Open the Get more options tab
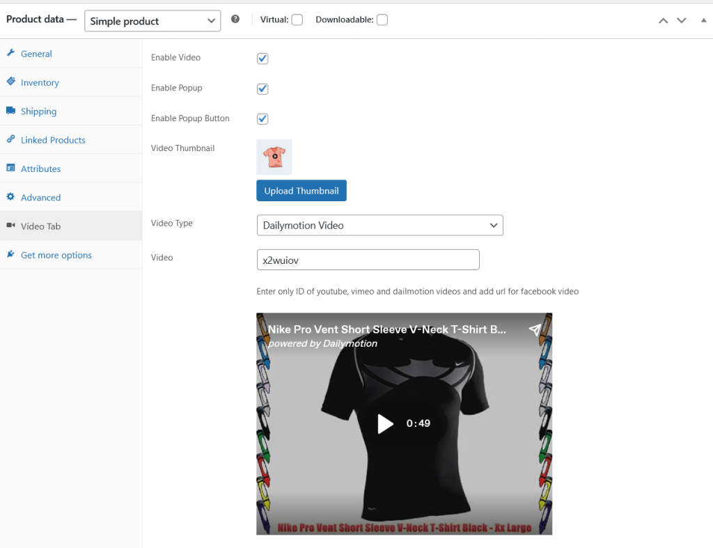 point(56,255)
